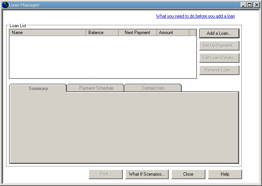
Task: Switch to the Summary tab
Action: 38,88
